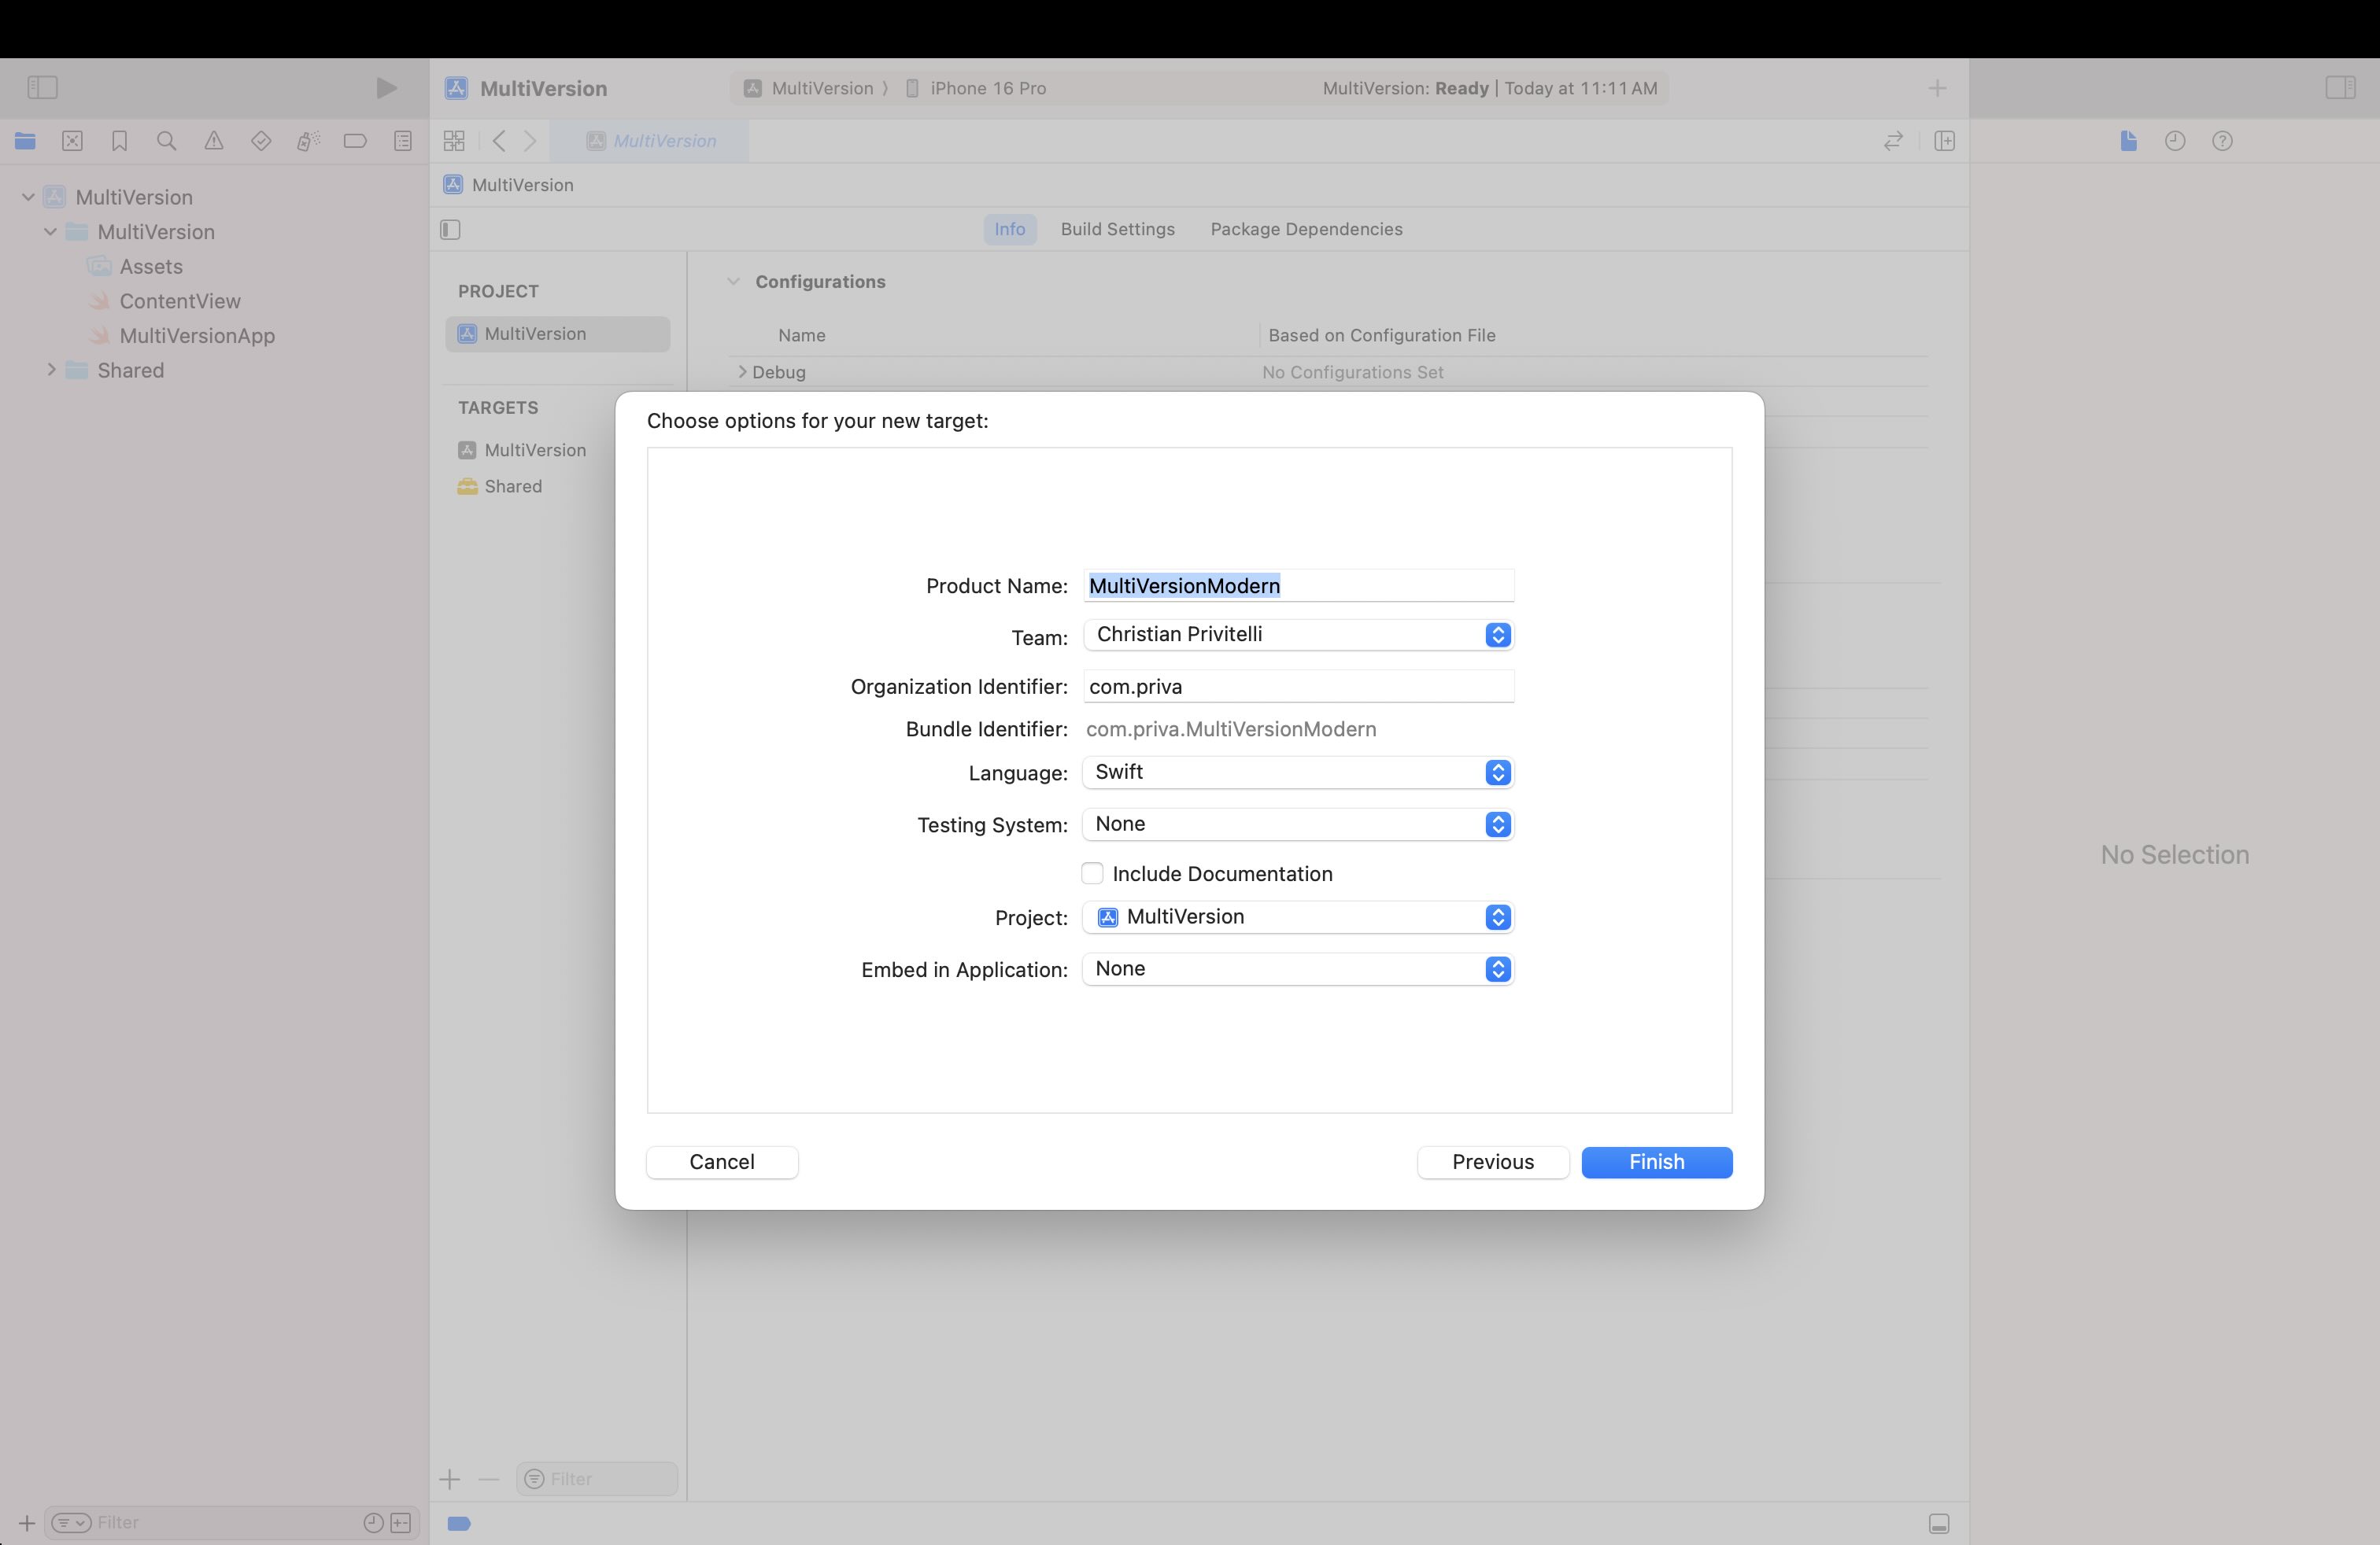Click the blue breakpoint tag indicator
This screenshot has width=2380, height=1545.
tap(459, 1524)
